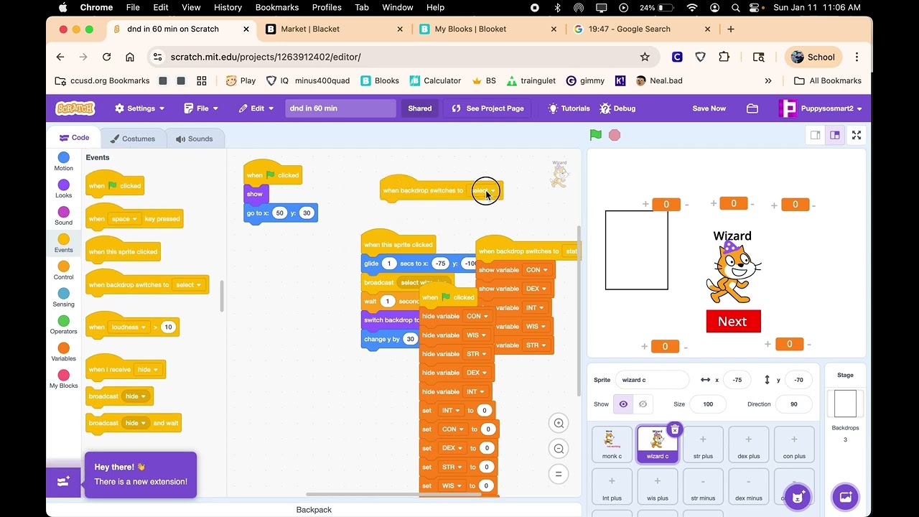Select the Motion block category
Image resolution: width=919 pixels, height=517 pixels.
point(63,162)
